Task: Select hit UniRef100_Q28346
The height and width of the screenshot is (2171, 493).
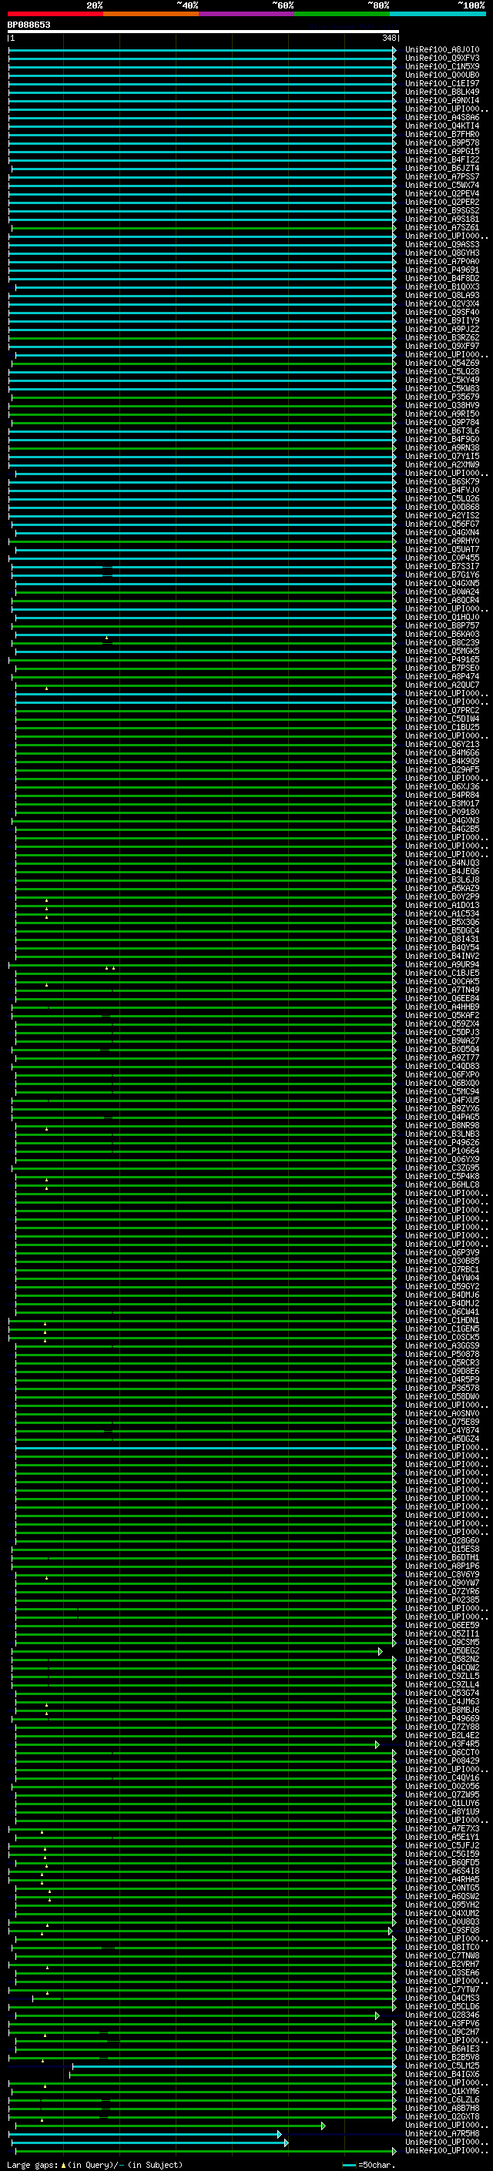Action: (442, 2016)
